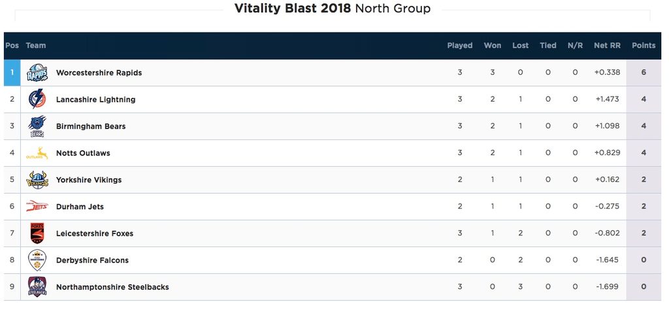Select the Net RR column header
Screen dimensions: 669x311
pos(607,46)
